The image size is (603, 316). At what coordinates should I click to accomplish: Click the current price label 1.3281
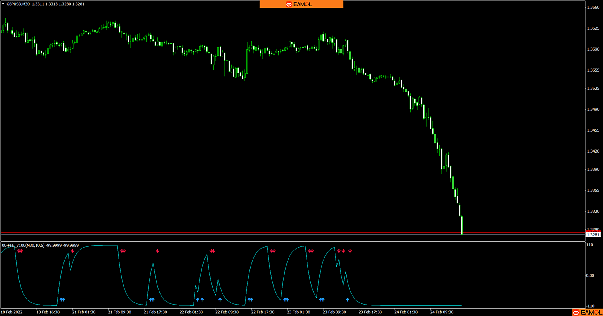tap(593, 235)
